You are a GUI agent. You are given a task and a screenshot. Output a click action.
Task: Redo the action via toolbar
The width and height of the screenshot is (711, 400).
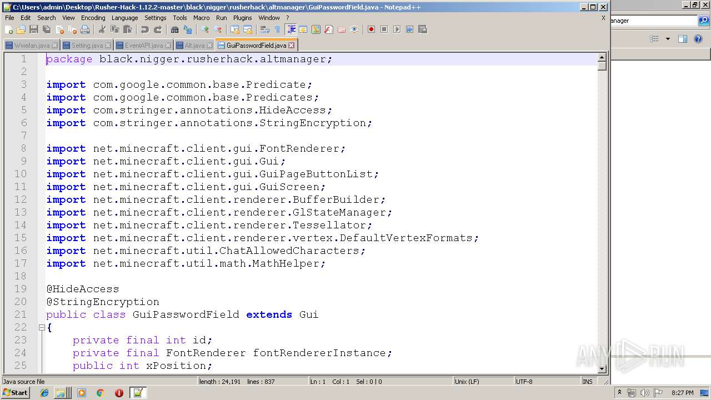[x=158, y=29]
